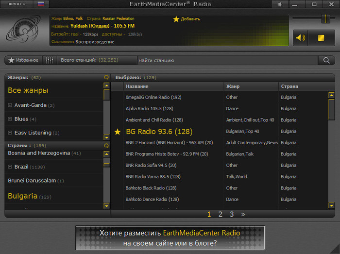Click the EarthMediaCenter Radio banner ad
Screen dimensions: 340x254
tap(170, 238)
